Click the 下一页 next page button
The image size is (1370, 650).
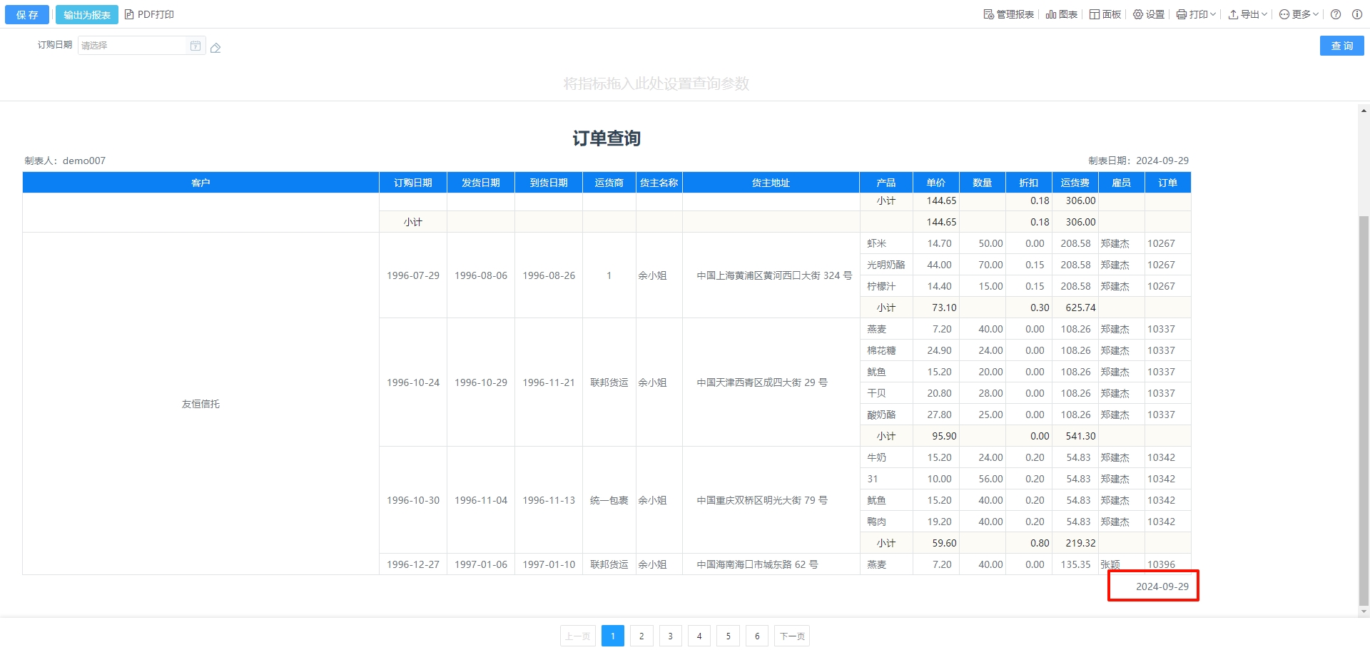coord(792,636)
